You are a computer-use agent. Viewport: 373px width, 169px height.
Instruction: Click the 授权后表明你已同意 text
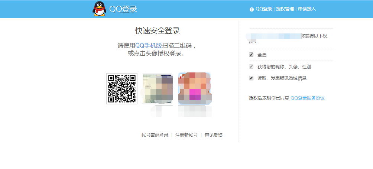(269, 98)
